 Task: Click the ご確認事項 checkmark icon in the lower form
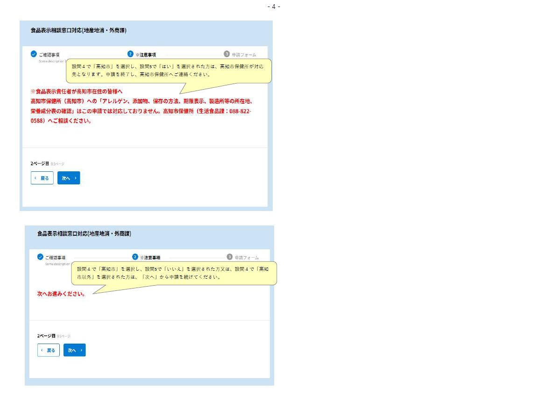click(x=40, y=257)
